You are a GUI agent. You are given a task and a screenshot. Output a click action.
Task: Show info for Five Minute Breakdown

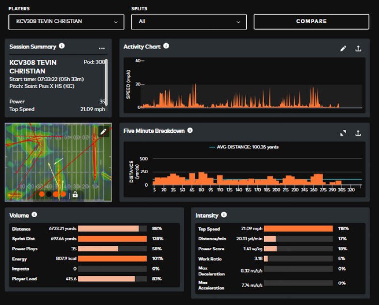click(190, 130)
